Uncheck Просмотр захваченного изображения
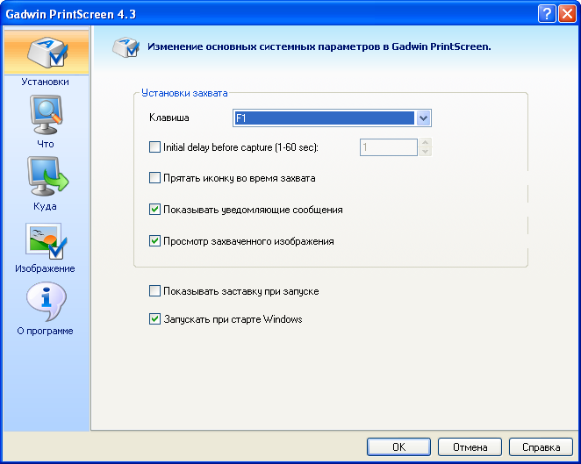Viewport: 581px width, 464px height. pyautogui.click(x=154, y=240)
